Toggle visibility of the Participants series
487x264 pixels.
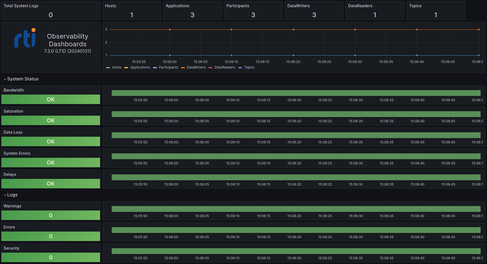pyautogui.click(x=168, y=67)
